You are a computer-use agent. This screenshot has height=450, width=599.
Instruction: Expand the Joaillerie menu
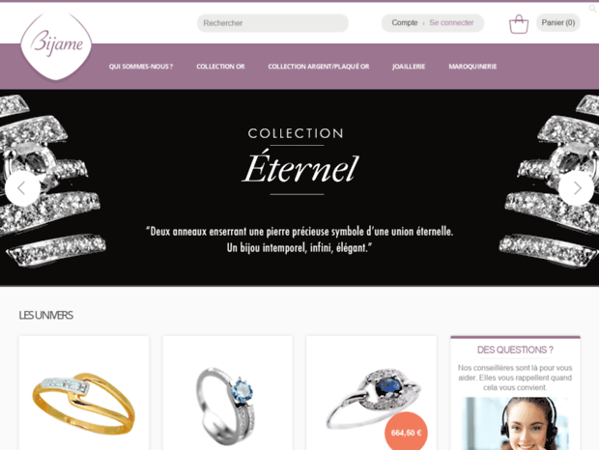[x=409, y=67]
